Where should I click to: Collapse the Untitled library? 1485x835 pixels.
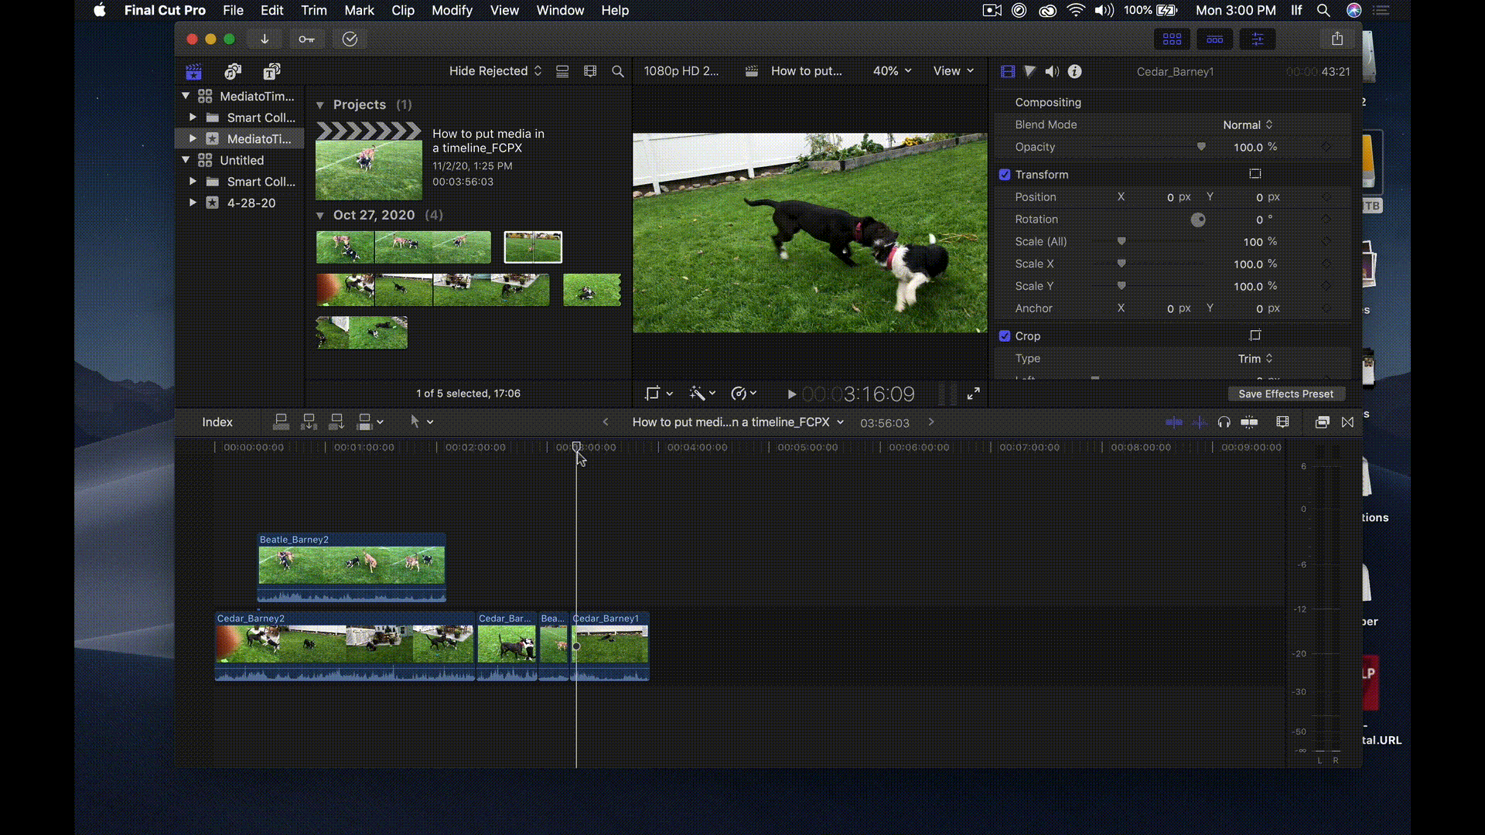(x=186, y=160)
